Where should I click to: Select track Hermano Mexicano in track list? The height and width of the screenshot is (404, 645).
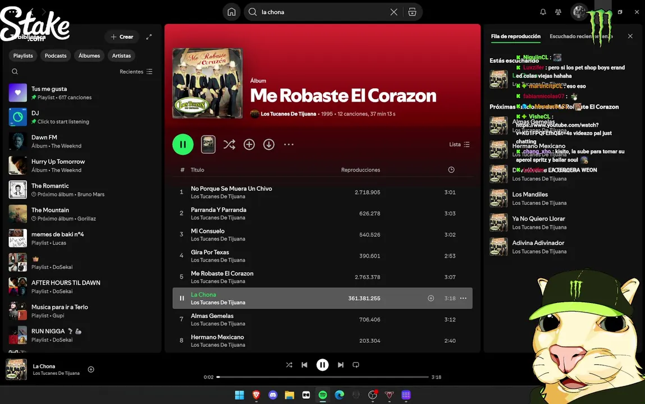coord(322,341)
